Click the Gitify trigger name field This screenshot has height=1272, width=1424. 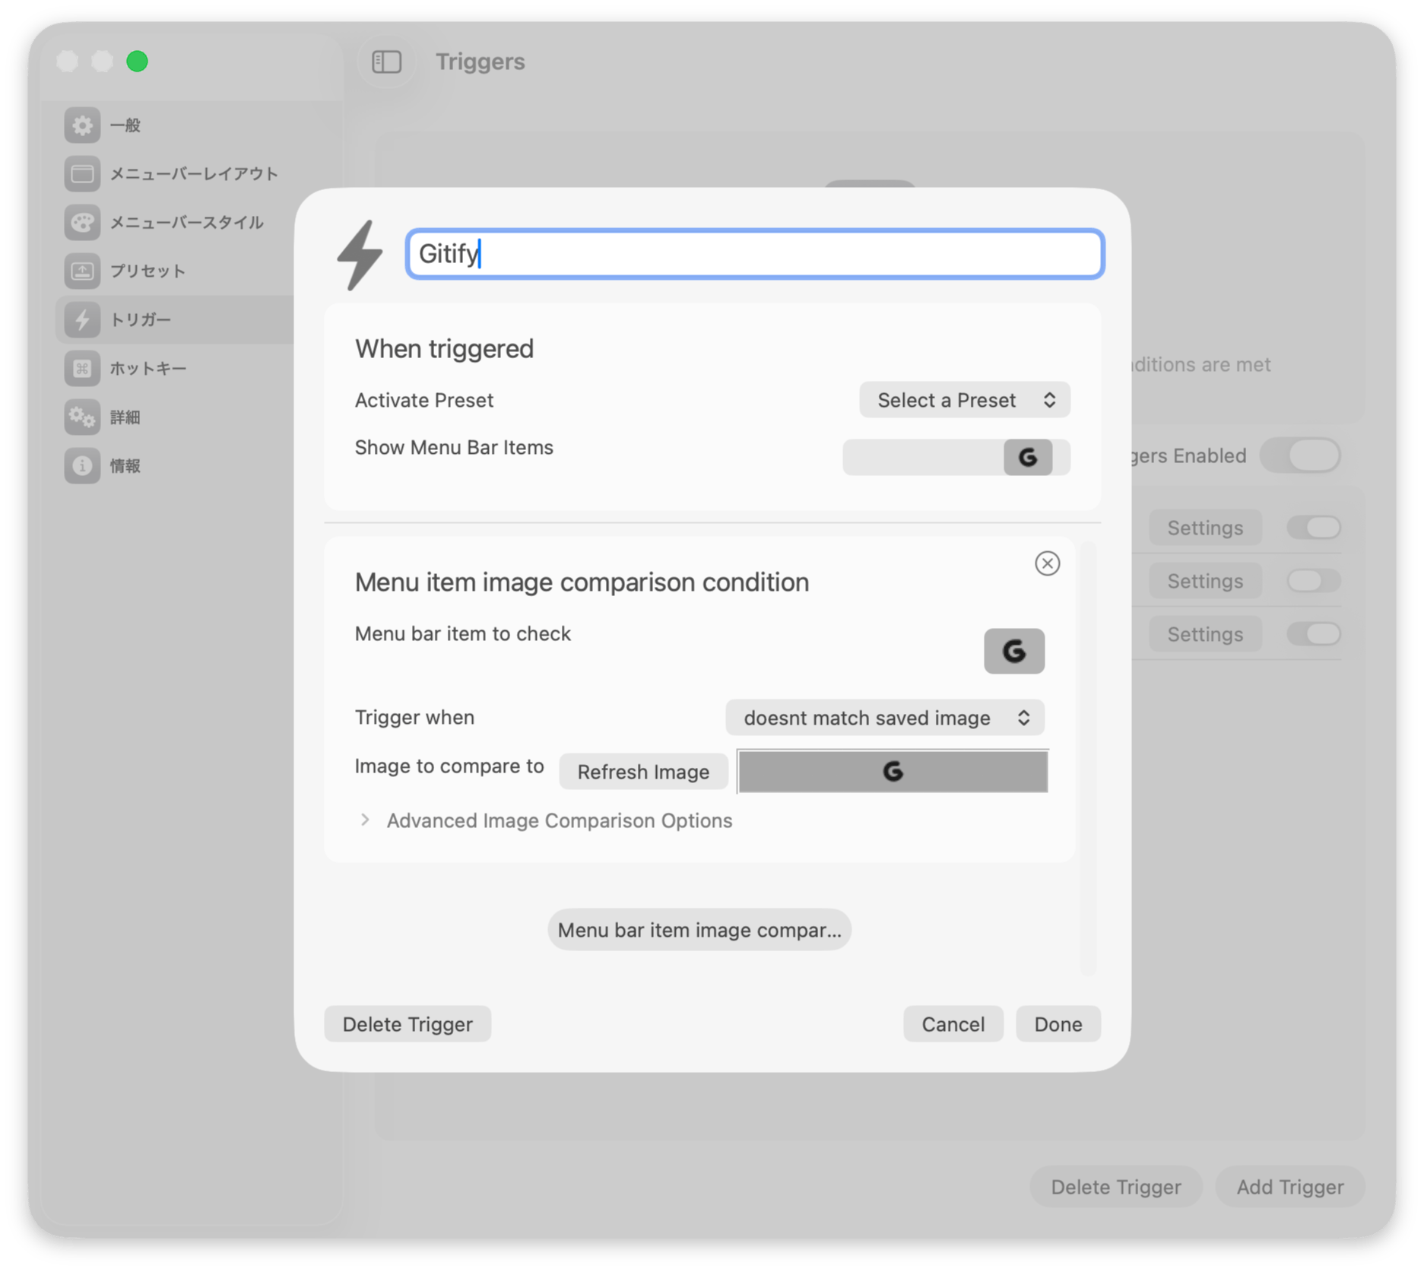754,254
